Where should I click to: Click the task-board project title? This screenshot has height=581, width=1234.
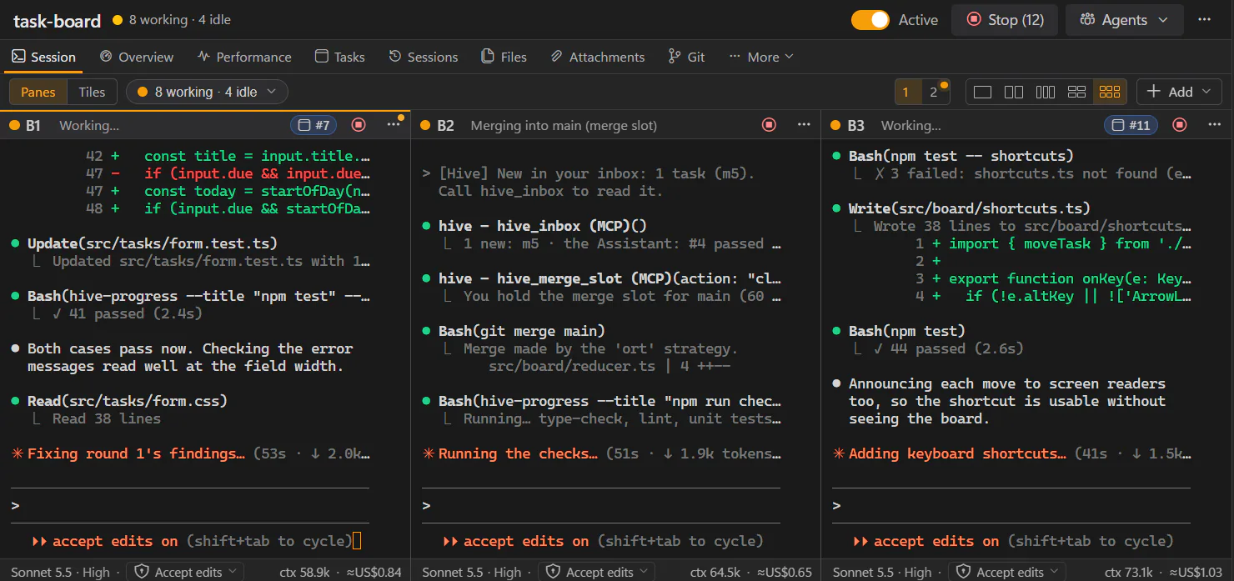[57, 21]
